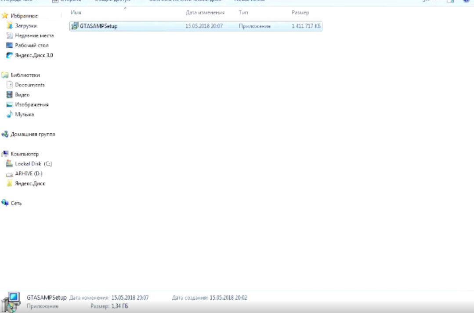Click the 1 411 717 КБ size cell

pyautogui.click(x=306, y=26)
